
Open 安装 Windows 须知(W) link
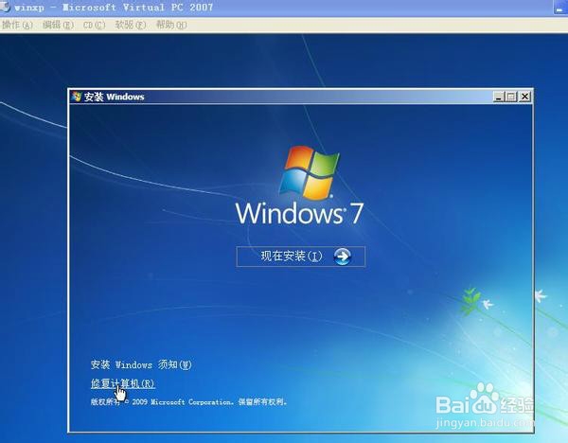pyautogui.click(x=141, y=364)
